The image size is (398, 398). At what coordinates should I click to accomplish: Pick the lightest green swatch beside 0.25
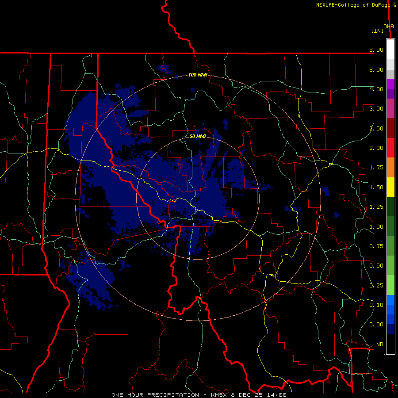pyautogui.click(x=390, y=285)
